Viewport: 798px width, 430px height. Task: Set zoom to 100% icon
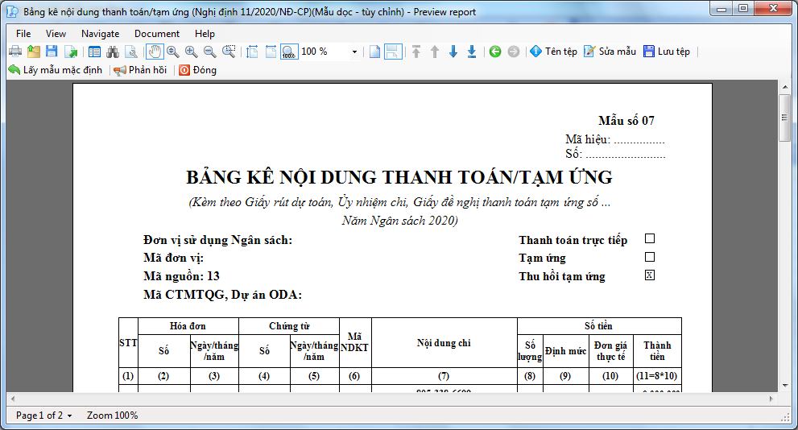pyautogui.click(x=289, y=52)
